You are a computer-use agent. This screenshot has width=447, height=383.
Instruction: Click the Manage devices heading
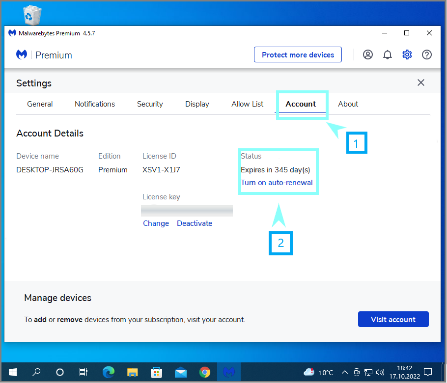[x=57, y=298]
